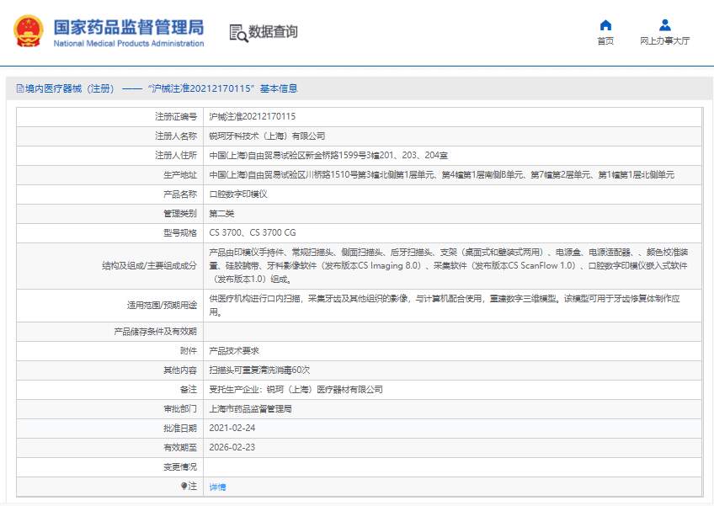Click approval department 上海市药品监督管理局
Viewport: 714px width, 506px height.
pyautogui.click(x=250, y=409)
